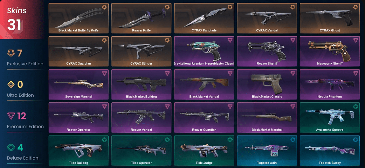Click tier badge on Reaver Sheriff card
The width and height of the screenshot is (365, 168).
click(x=292, y=40)
